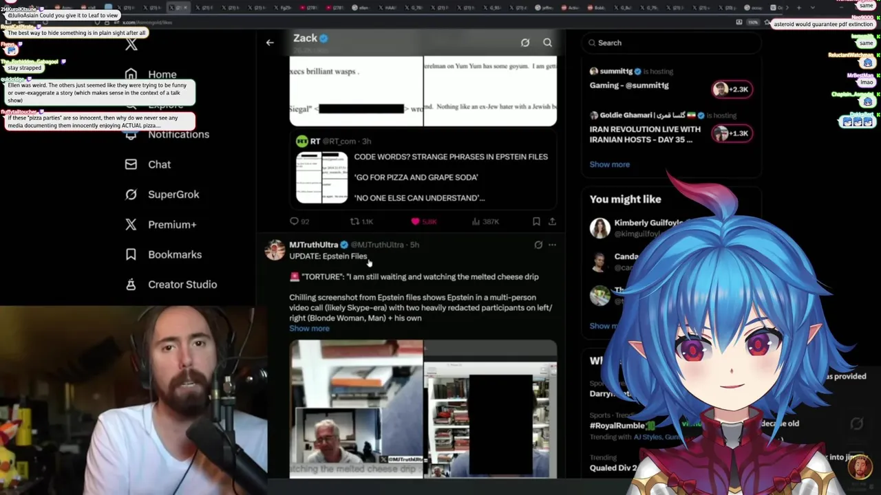Screen dimensions: 881x495
Task: Click 'Gaming - @summit1g' space title
Action: [629, 85]
